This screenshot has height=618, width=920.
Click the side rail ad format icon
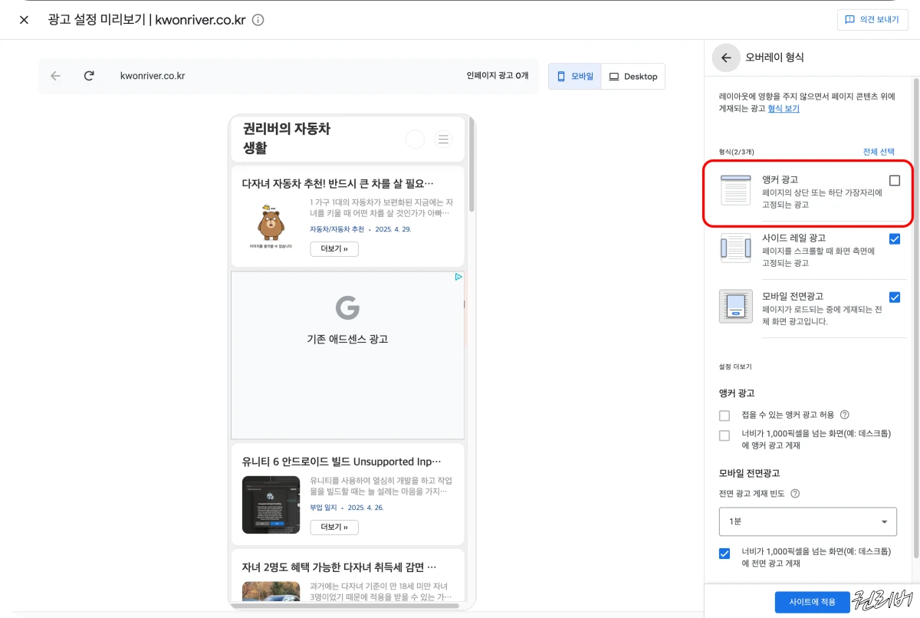(735, 248)
